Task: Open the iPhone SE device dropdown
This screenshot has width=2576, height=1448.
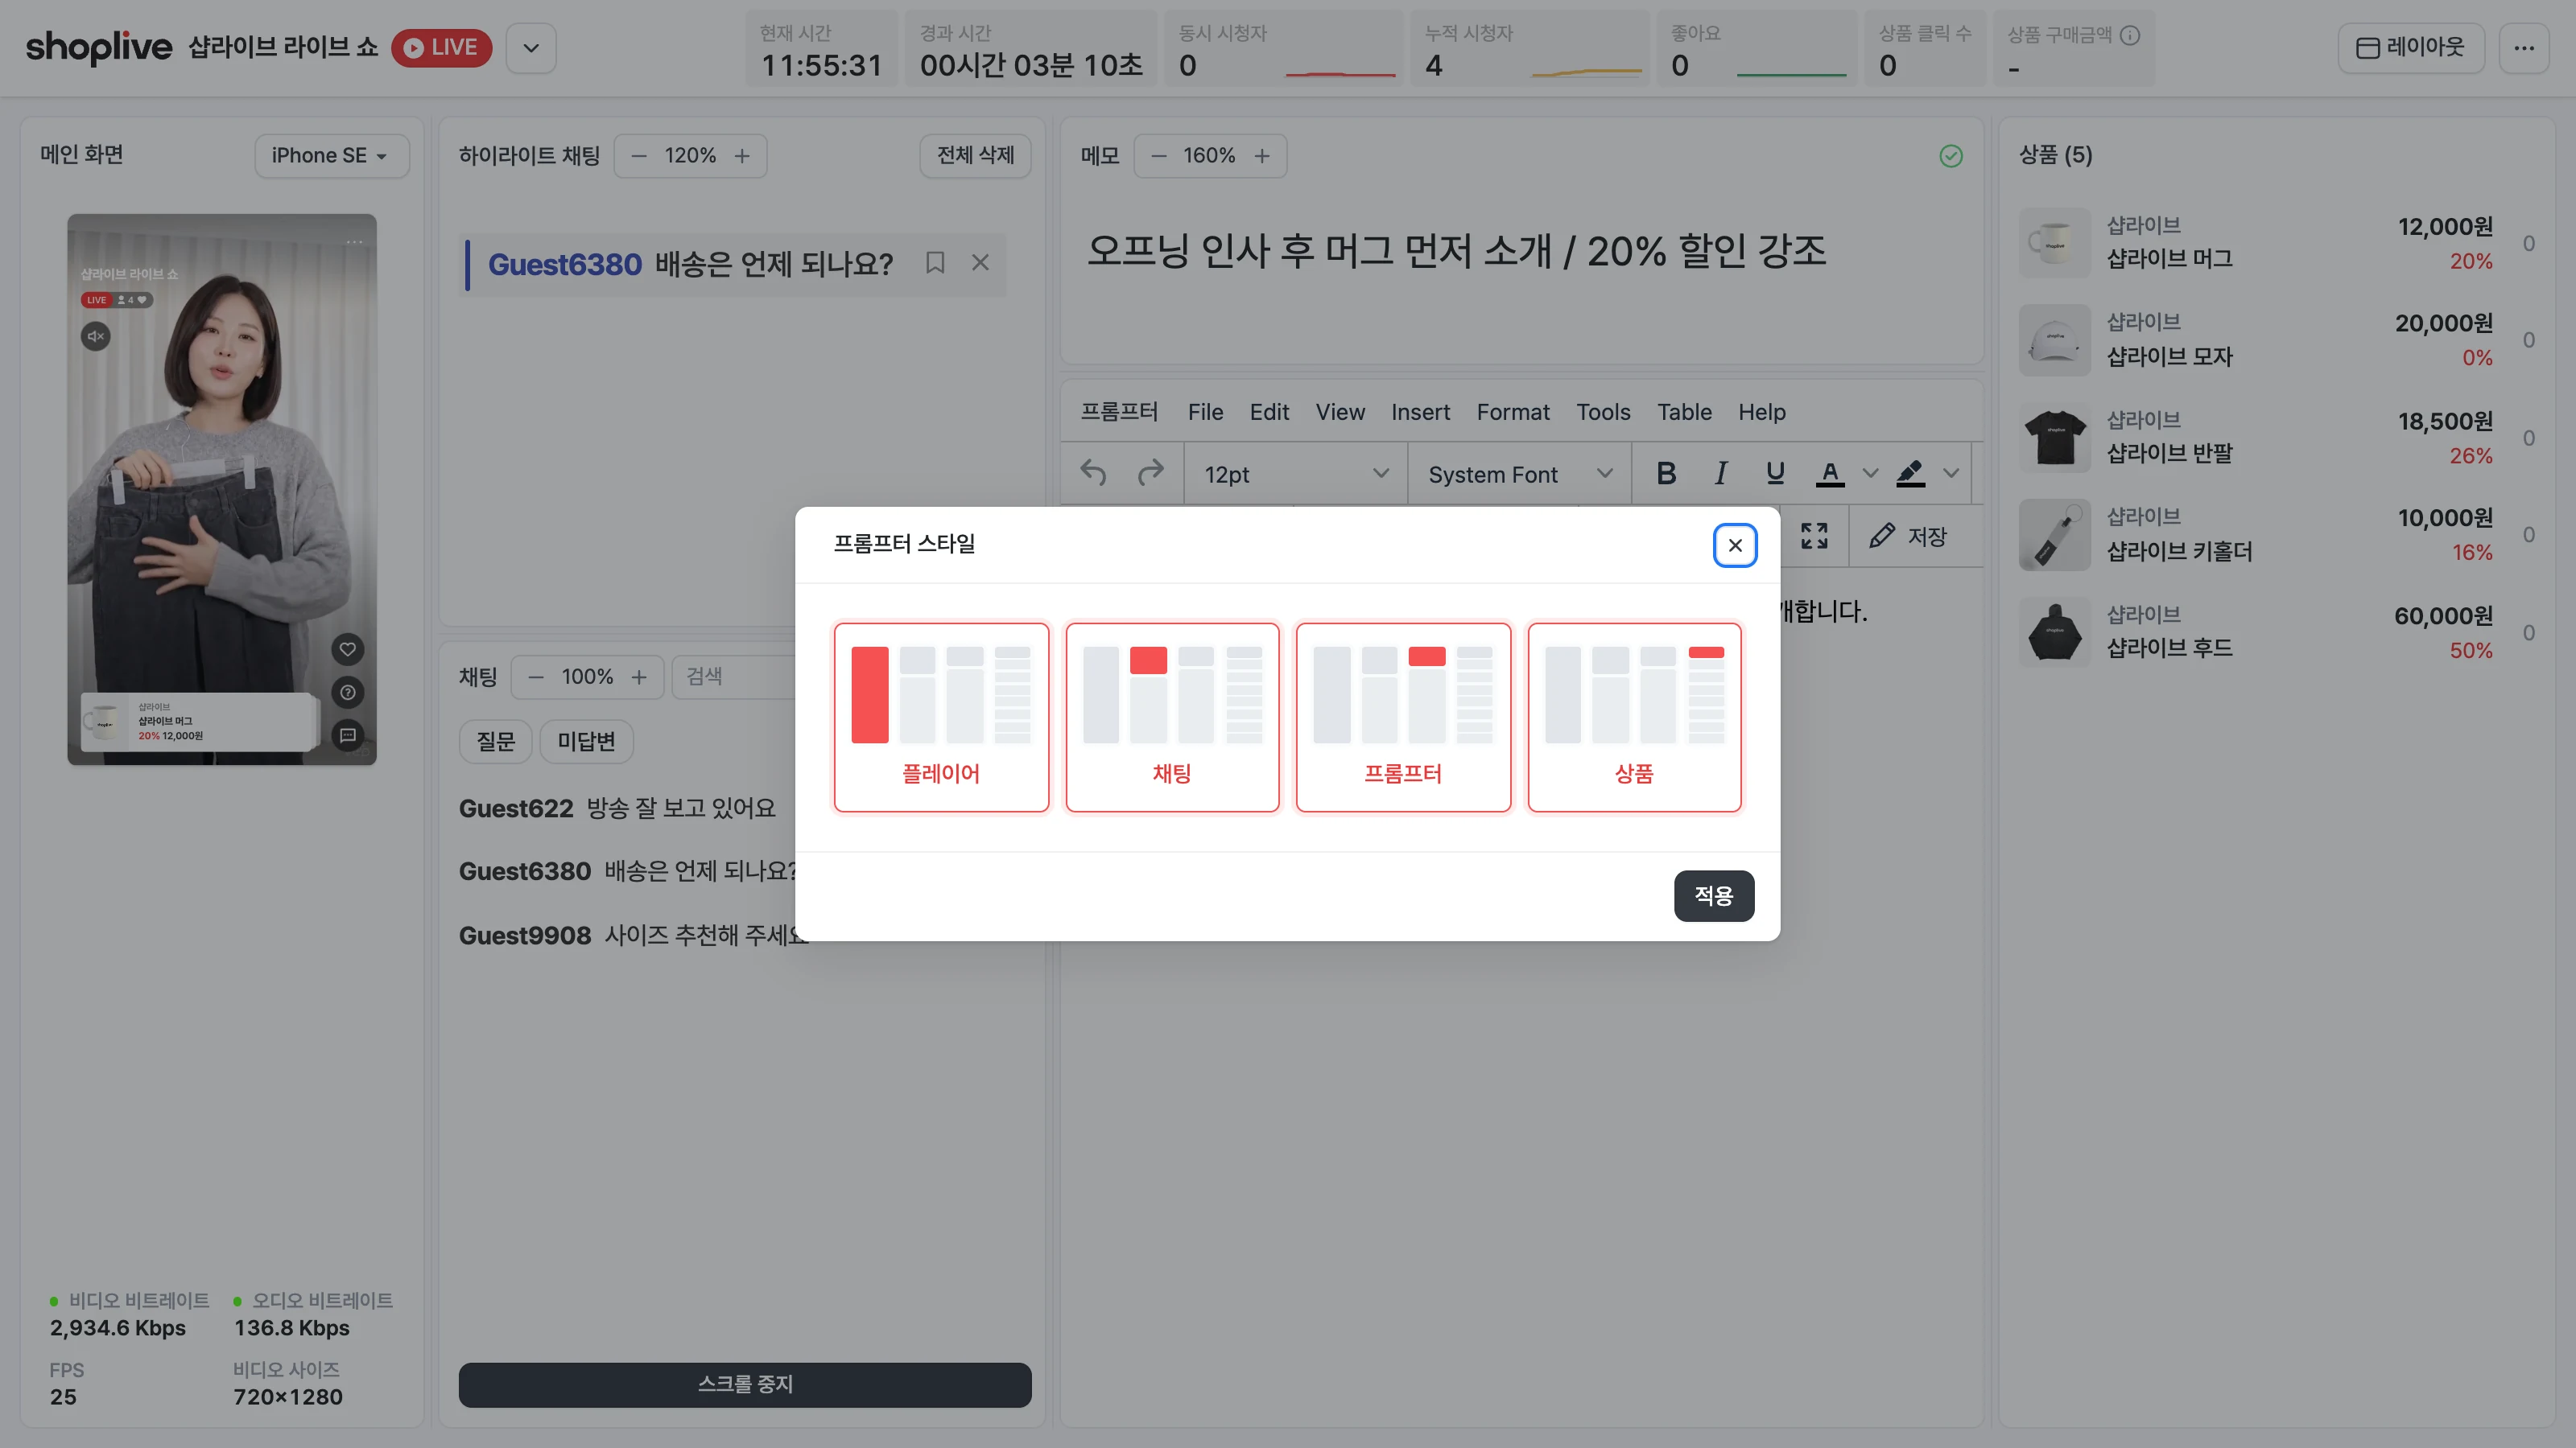Action: 331,156
